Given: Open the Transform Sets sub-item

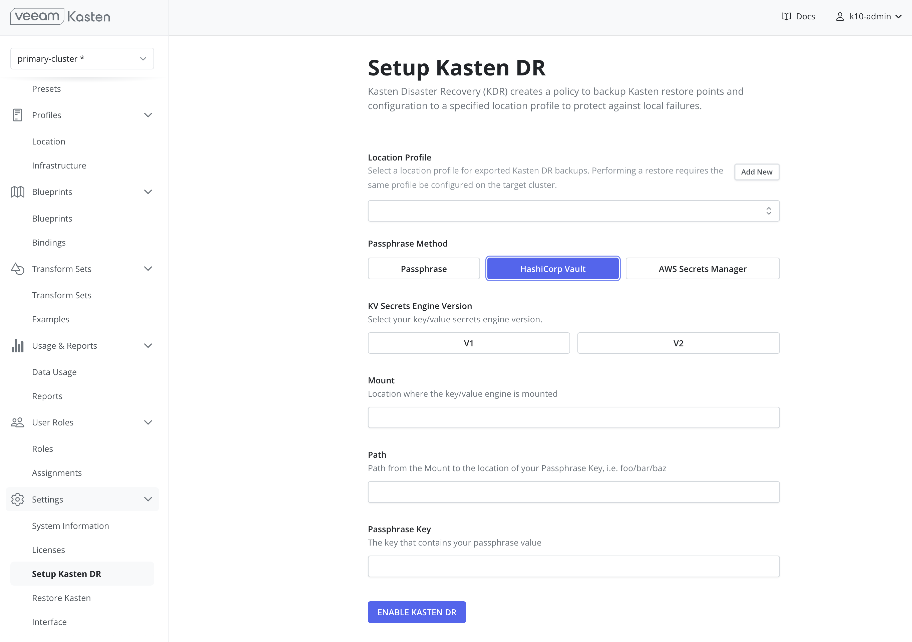Looking at the screenshot, I should click(x=62, y=295).
